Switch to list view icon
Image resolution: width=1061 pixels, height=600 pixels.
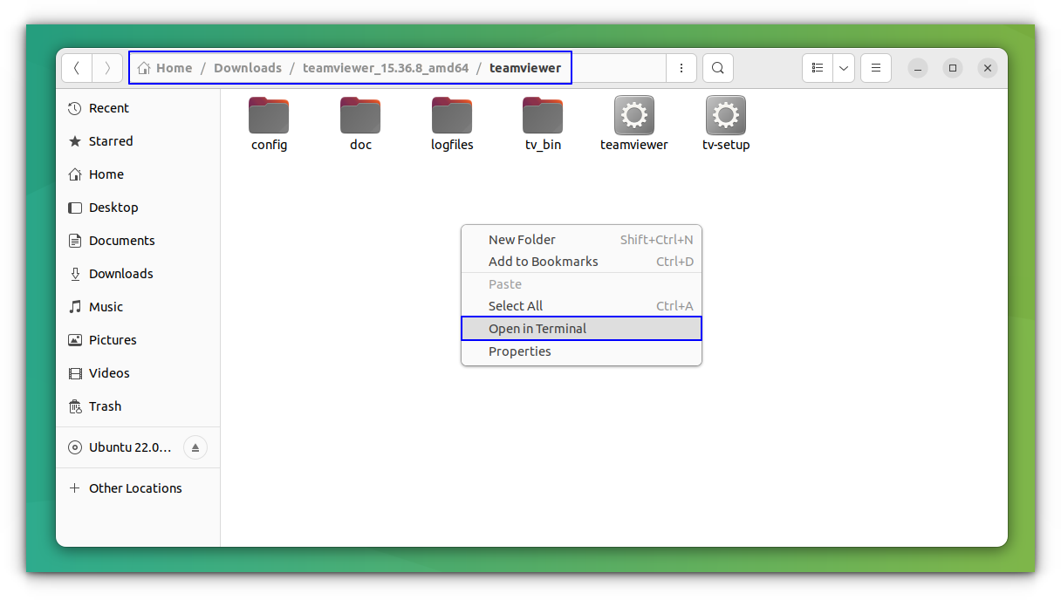(x=818, y=68)
